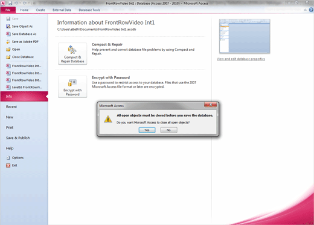Open the first FrontRowVideo Int recent file

[24, 66]
